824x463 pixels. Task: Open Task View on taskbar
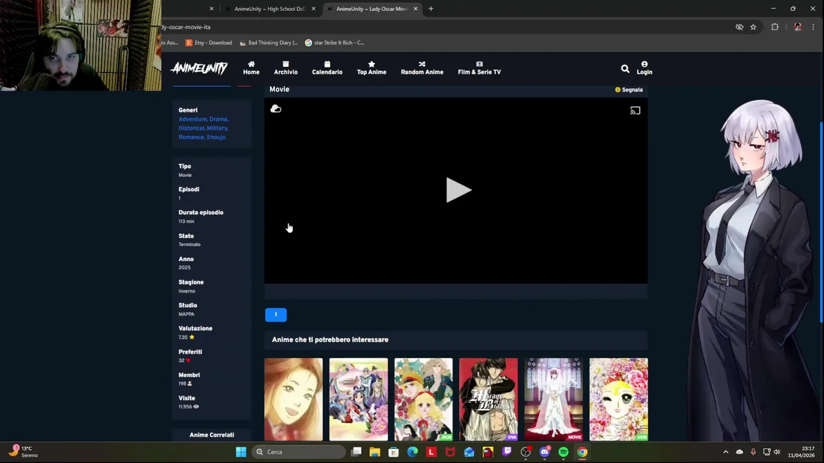356,452
